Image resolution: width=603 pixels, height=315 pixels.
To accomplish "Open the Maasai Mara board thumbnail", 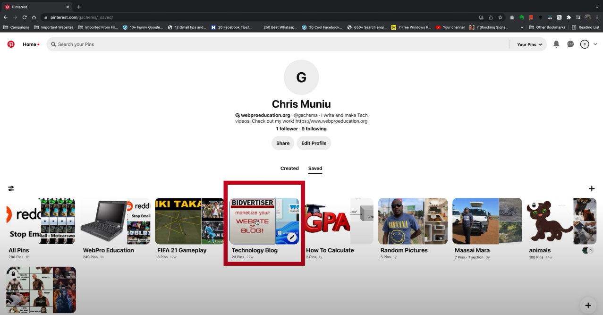I will coord(487,221).
